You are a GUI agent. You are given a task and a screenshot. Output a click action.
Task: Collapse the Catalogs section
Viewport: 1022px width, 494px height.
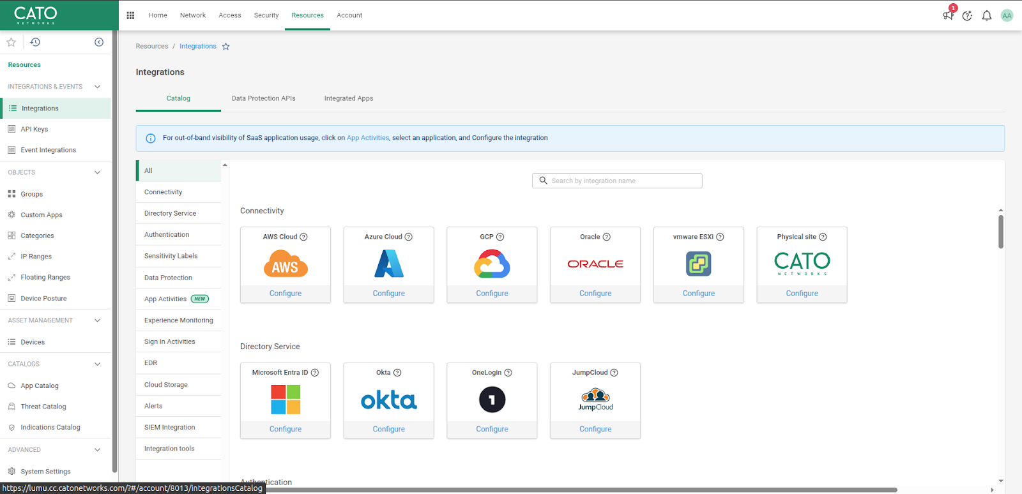[x=97, y=364]
